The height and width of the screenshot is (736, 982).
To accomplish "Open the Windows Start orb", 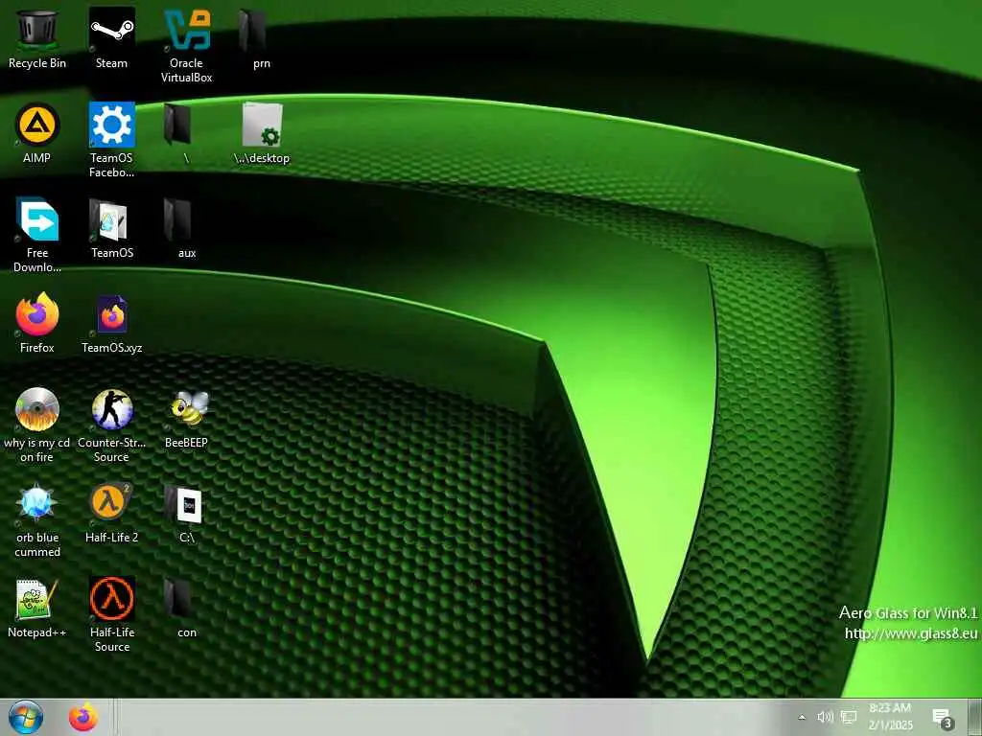I will coord(26,718).
